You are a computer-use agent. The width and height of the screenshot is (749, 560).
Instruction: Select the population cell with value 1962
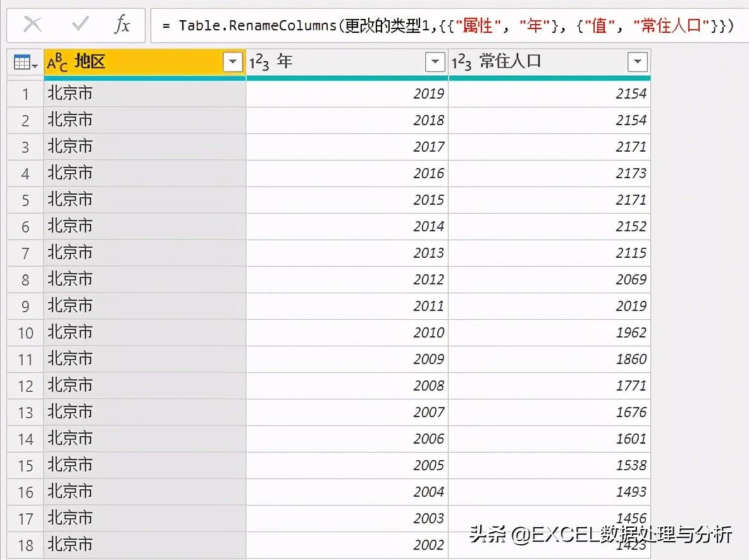549,332
